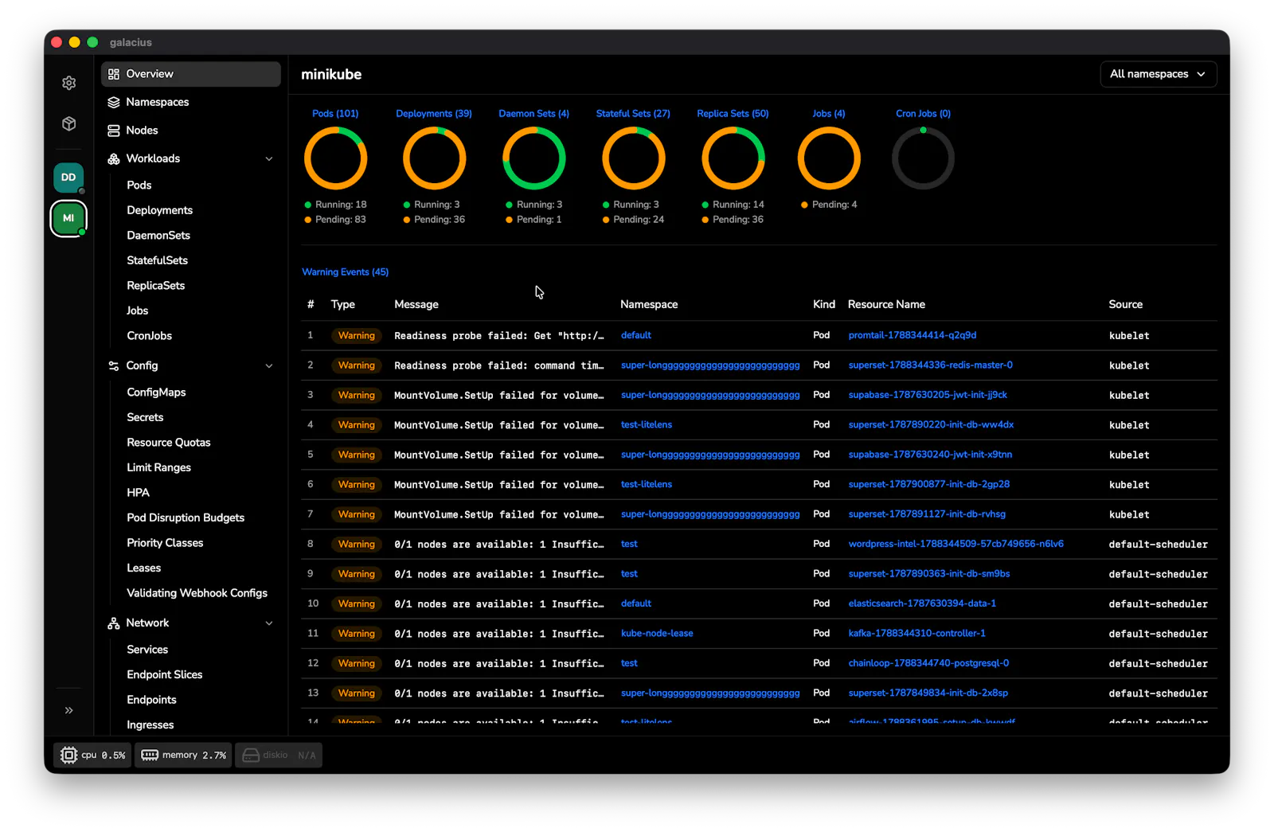Select 'Readiness probe failed: command tim…' message
1274x832 pixels.
(x=499, y=365)
